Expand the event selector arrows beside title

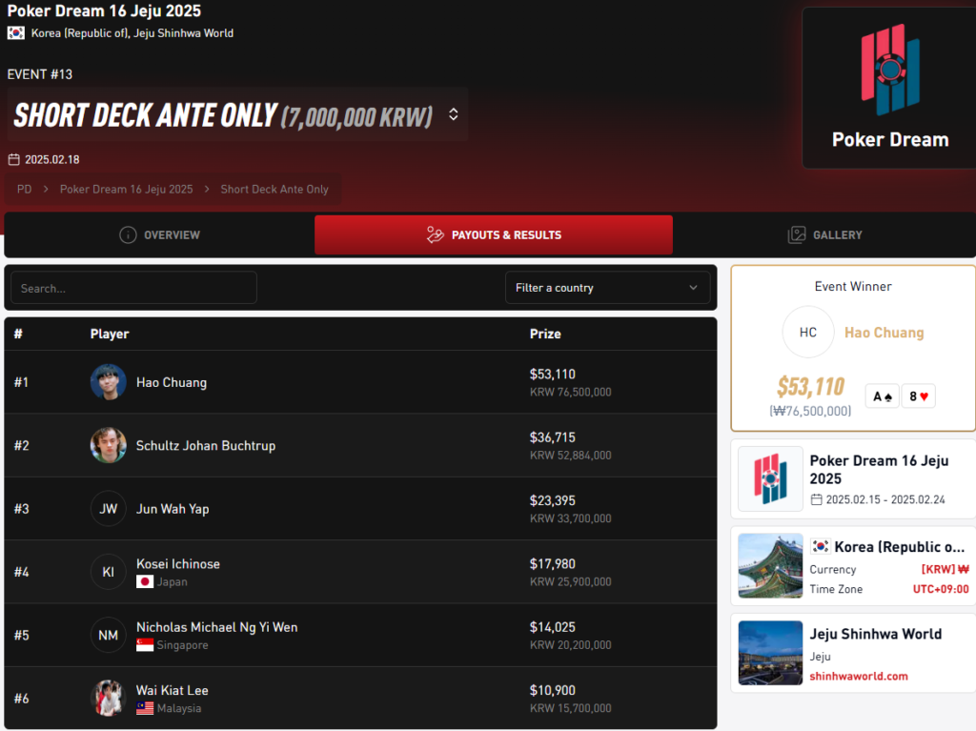[453, 114]
